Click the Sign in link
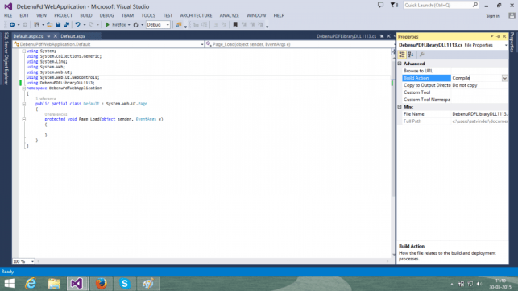 (x=492, y=16)
